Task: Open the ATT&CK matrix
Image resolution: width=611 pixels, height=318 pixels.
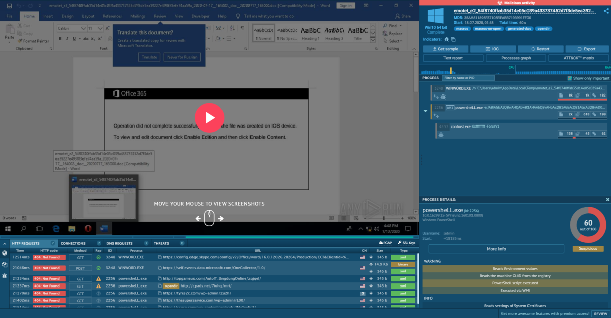Action: coord(578,58)
